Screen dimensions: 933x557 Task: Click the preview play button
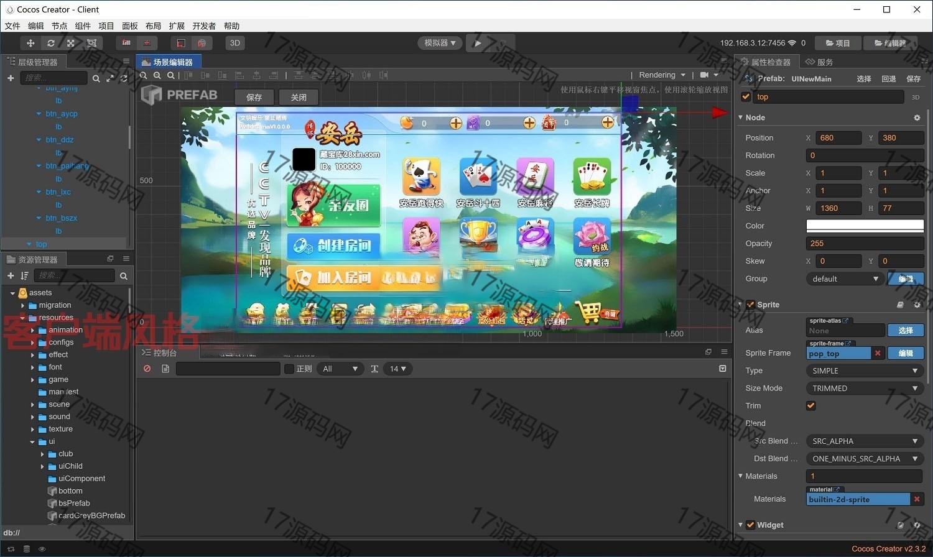478,43
